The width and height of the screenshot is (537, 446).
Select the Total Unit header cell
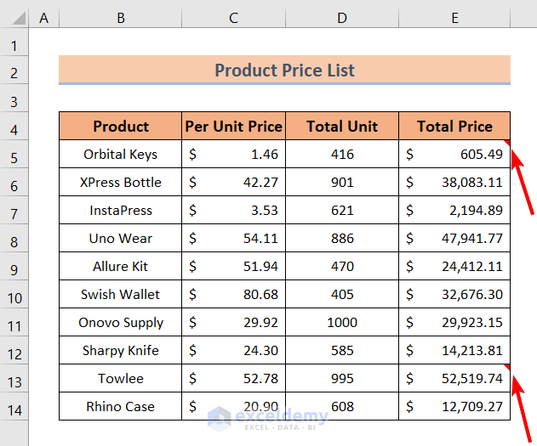click(341, 127)
